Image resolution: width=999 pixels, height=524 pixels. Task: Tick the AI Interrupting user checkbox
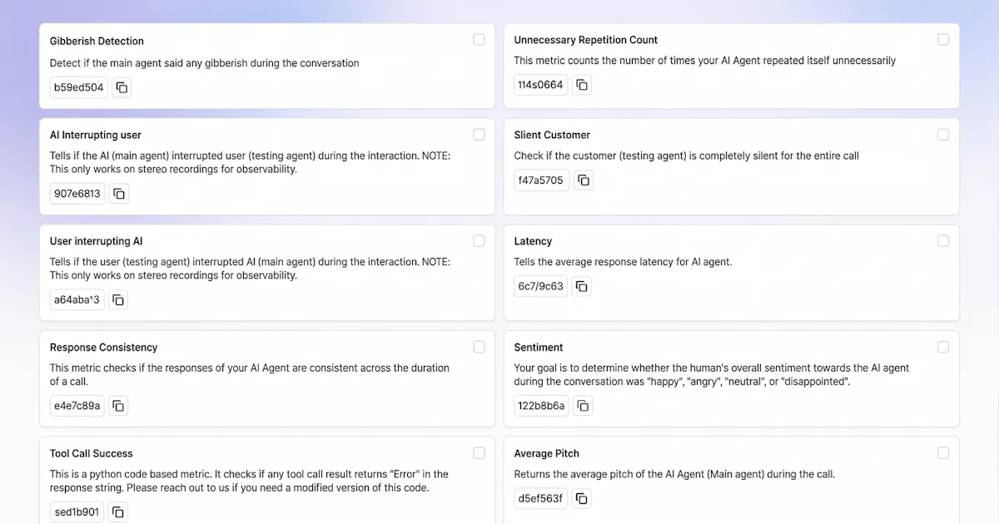(x=479, y=135)
